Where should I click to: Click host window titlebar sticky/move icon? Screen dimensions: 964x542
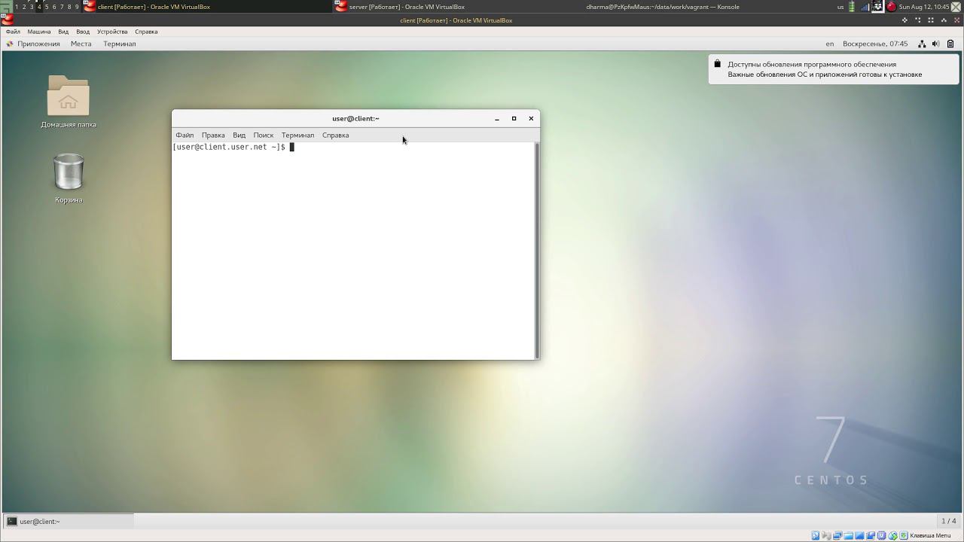(905, 20)
